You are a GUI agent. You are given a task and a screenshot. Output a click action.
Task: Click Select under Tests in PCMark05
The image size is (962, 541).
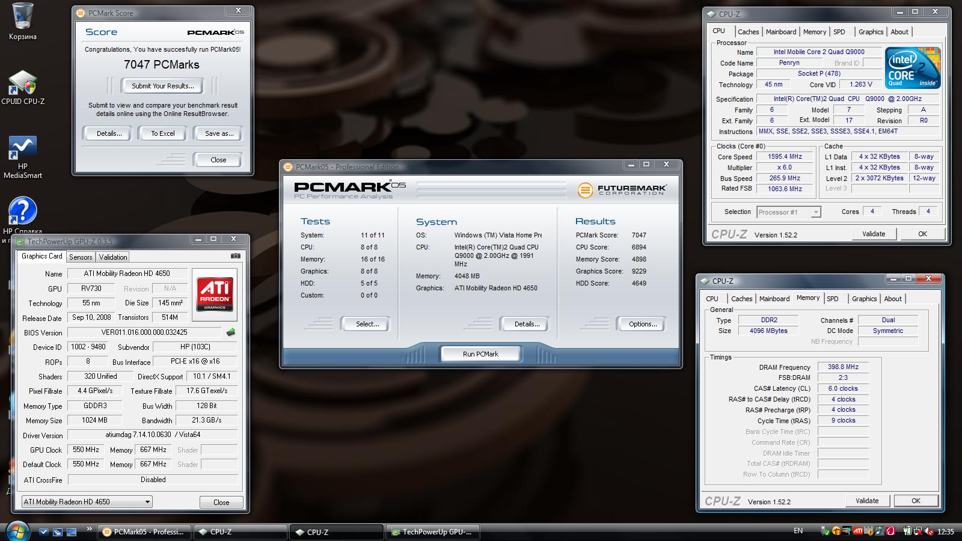tap(367, 324)
